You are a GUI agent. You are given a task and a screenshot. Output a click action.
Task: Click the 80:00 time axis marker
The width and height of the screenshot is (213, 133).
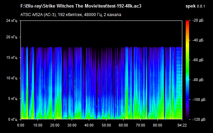[x=157, y=125]
